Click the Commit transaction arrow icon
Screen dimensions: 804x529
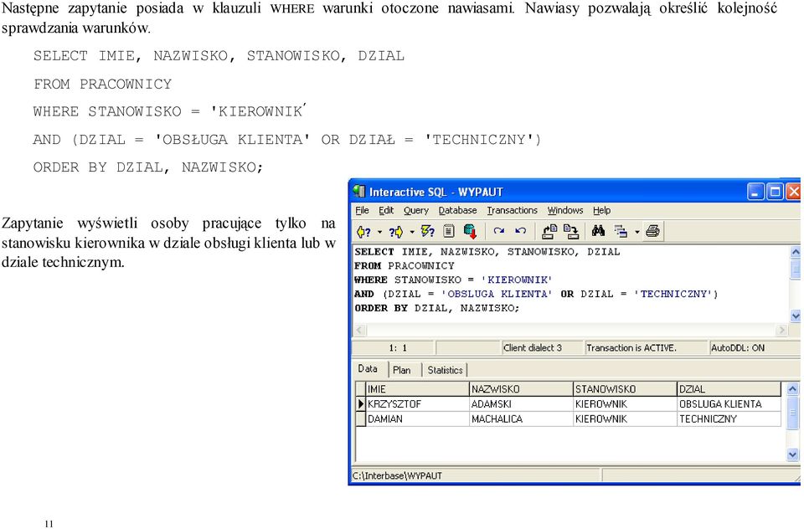point(498,231)
